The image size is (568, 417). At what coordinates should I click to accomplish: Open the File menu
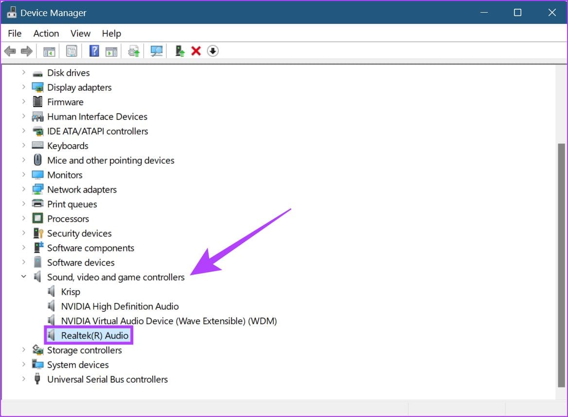click(x=15, y=34)
